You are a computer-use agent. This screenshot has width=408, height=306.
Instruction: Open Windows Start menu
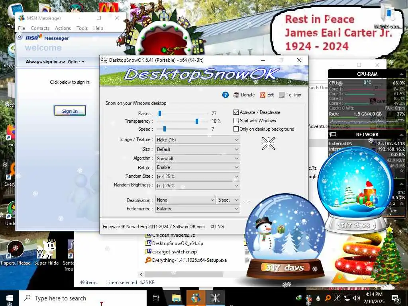(x=10, y=298)
